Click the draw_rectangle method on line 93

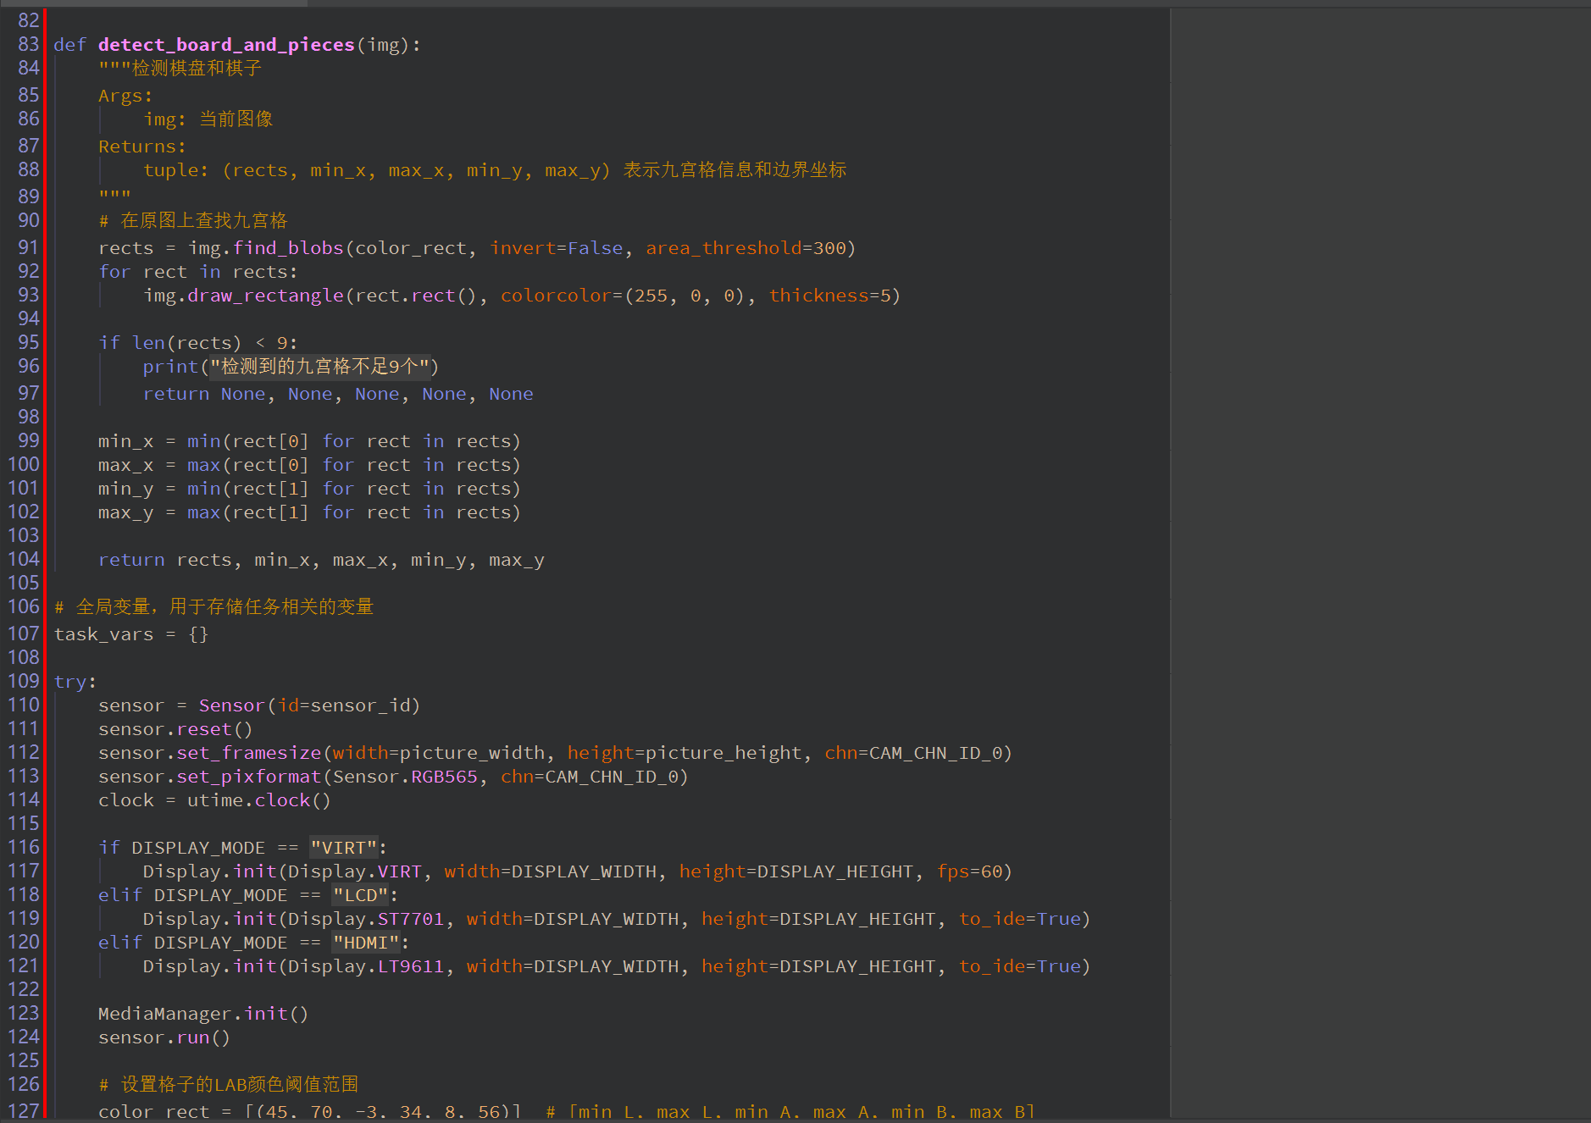pos(265,296)
